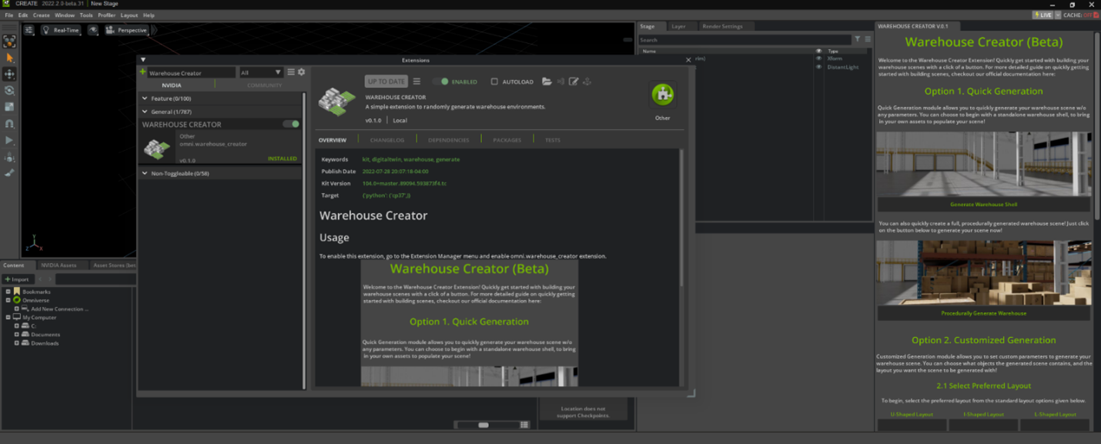Click the Generate Warehouse Shell button
This screenshot has width=1101, height=444.
click(983, 205)
